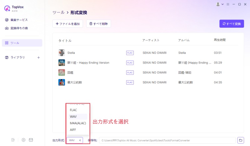Open the user account icon
Screen dimensions: 250x146
[x=218, y=4]
